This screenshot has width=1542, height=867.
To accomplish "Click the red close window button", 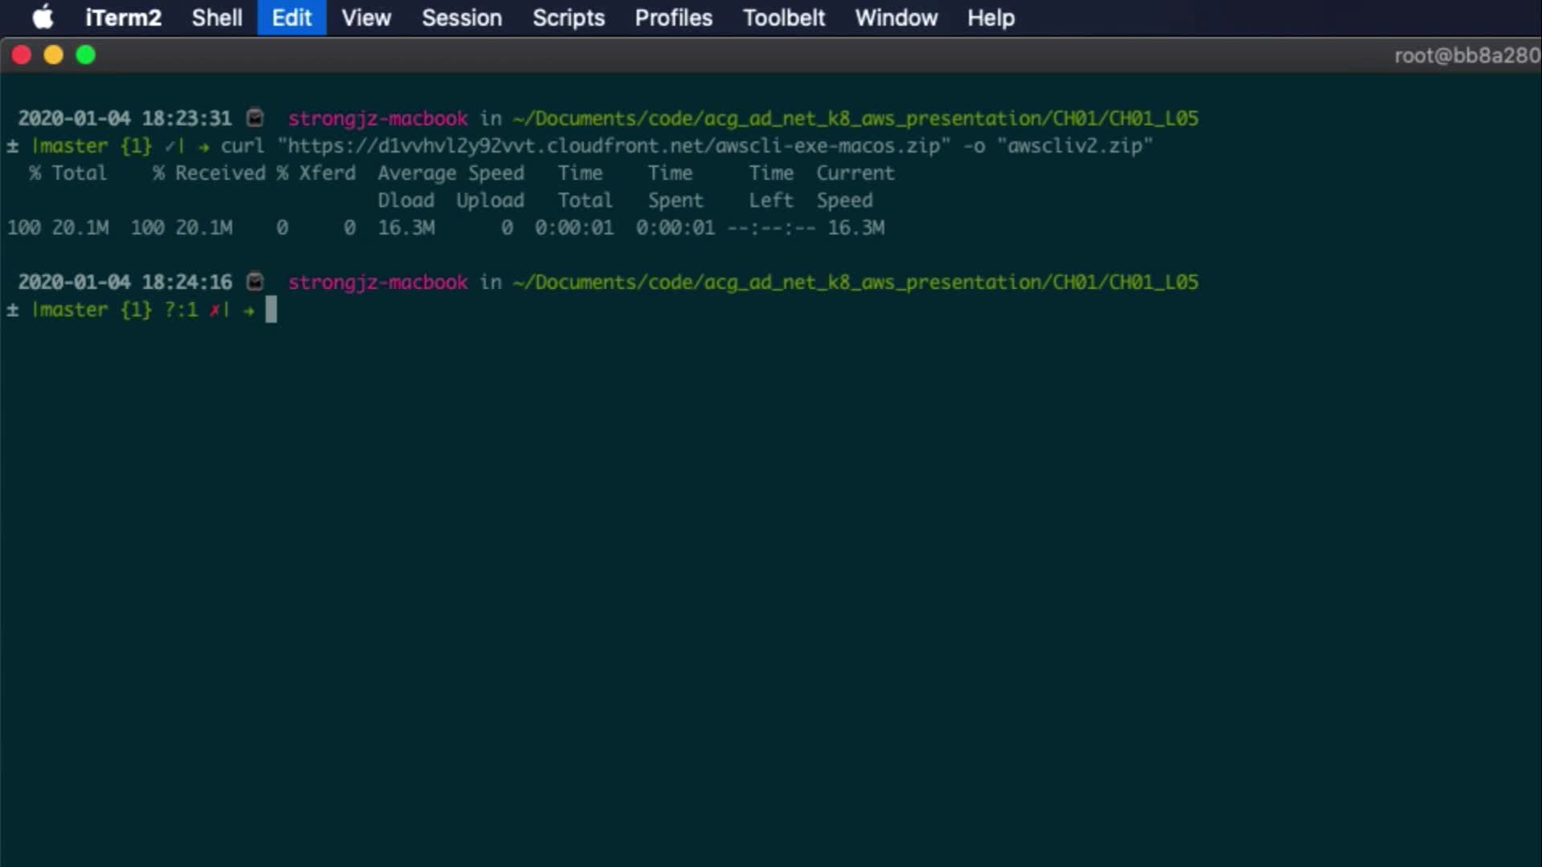I will coord(22,55).
